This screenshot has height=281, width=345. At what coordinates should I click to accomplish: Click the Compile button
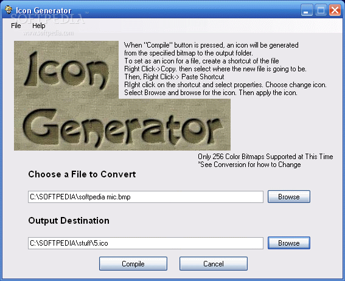[133, 263]
